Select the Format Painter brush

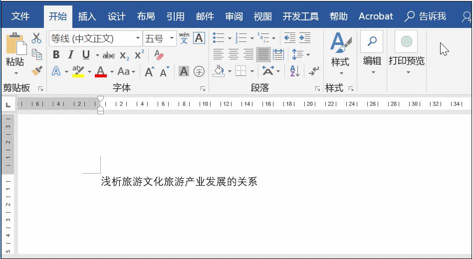[37, 71]
